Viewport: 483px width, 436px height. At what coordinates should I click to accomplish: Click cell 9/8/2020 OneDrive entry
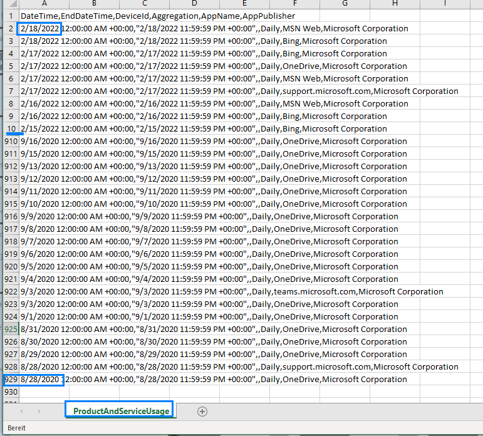pos(209,229)
